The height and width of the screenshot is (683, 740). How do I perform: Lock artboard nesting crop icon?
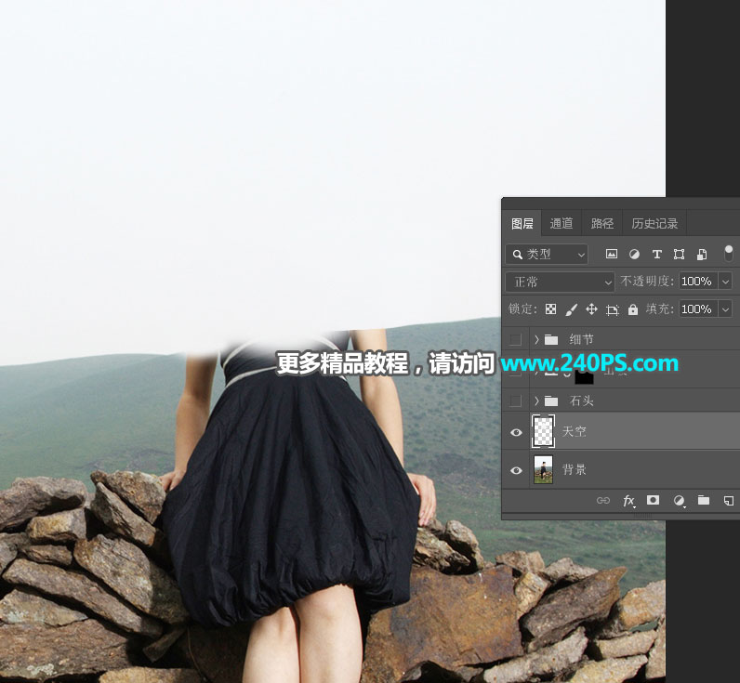pyautogui.click(x=613, y=309)
